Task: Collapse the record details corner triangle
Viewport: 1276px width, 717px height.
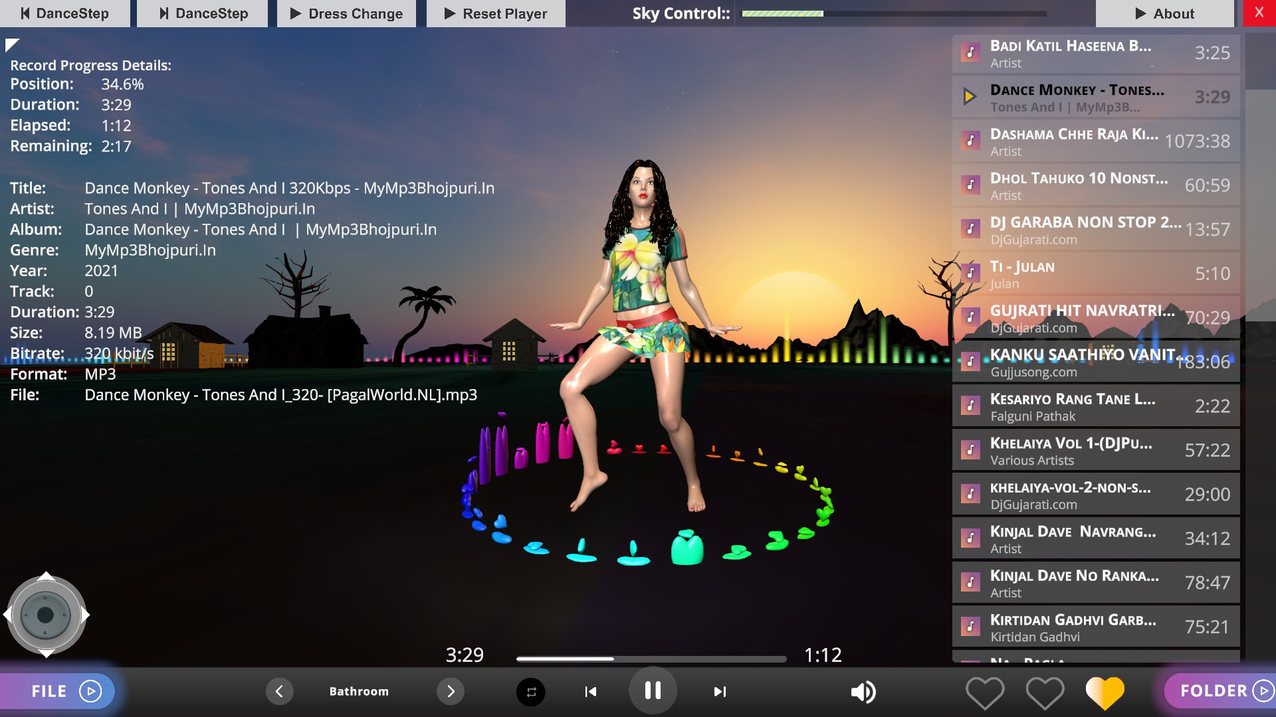Action: click(x=12, y=45)
